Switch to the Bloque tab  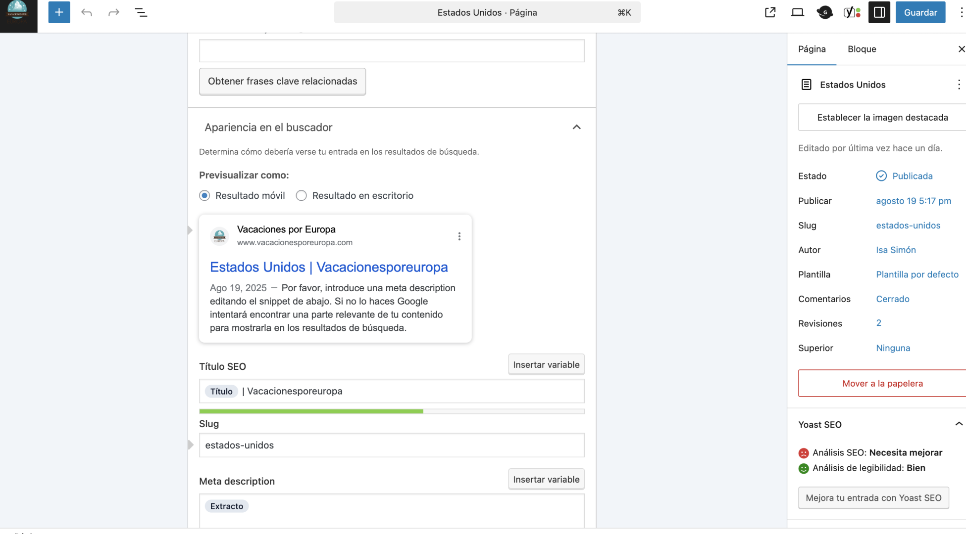(862, 49)
